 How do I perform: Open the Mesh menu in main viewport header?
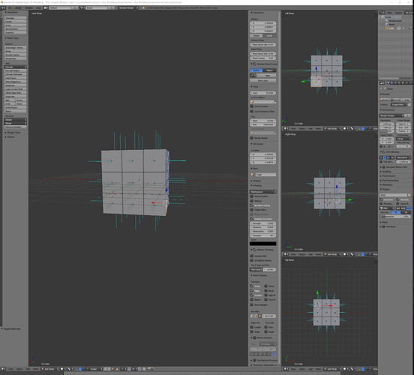coord(36,369)
